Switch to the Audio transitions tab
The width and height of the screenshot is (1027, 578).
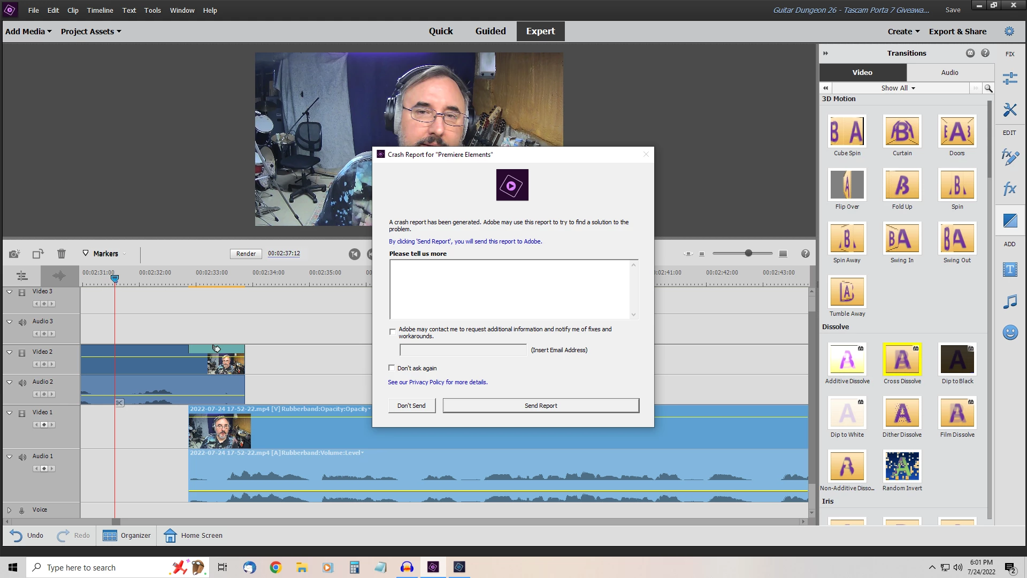tap(949, 72)
